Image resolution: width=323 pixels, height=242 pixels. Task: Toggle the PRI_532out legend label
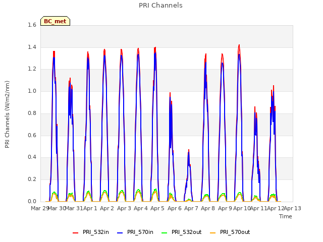pyautogui.click(x=187, y=232)
